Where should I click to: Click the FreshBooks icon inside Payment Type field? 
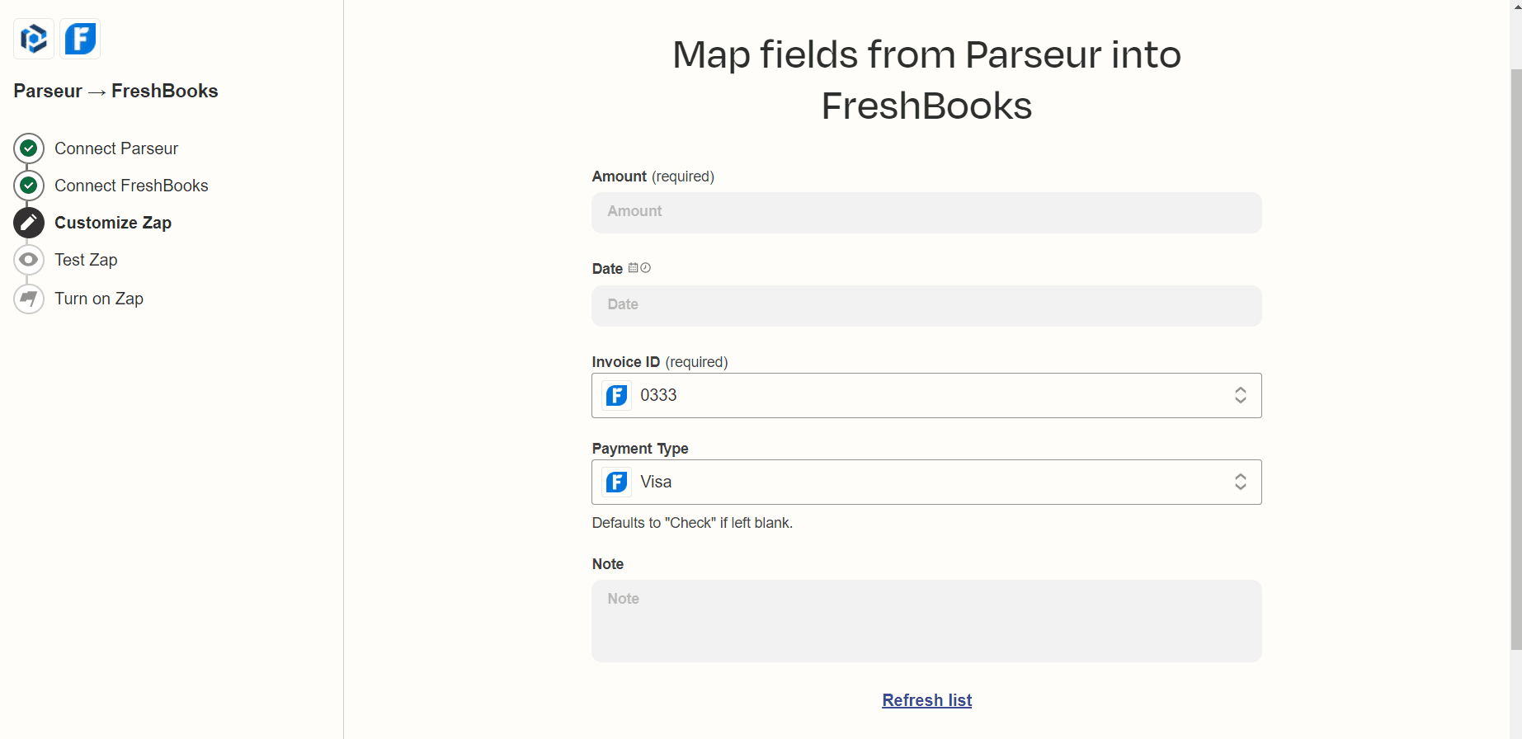[x=616, y=482]
